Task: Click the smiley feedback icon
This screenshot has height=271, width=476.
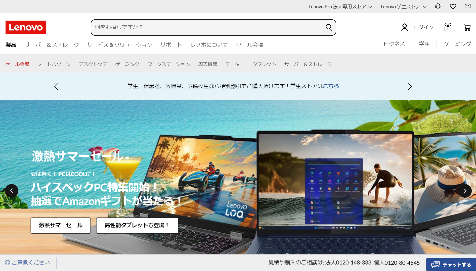Action: pos(8,263)
